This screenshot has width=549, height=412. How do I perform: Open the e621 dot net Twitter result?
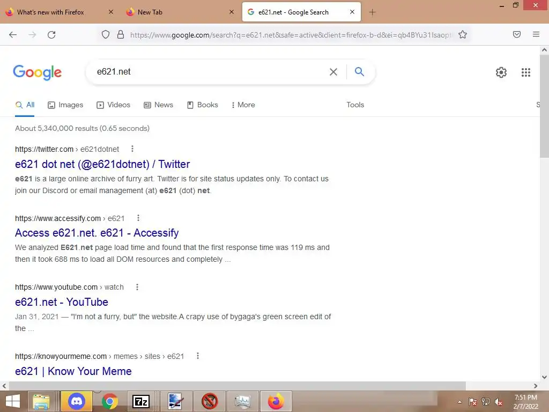[x=102, y=164]
